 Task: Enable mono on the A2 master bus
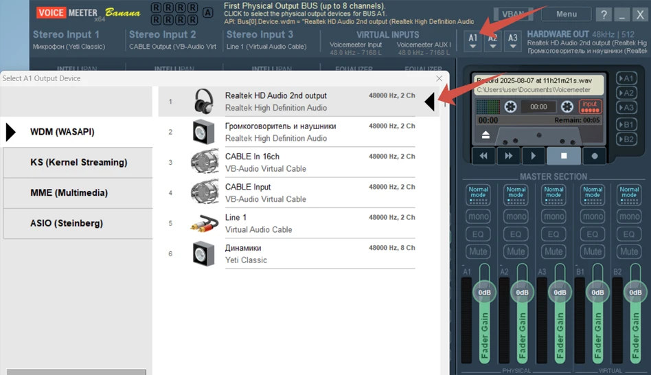click(516, 216)
